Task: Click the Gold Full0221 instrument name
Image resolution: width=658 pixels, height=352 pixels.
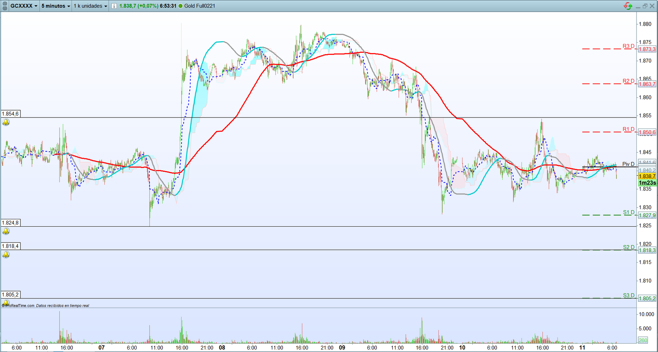Action: tap(200, 6)
